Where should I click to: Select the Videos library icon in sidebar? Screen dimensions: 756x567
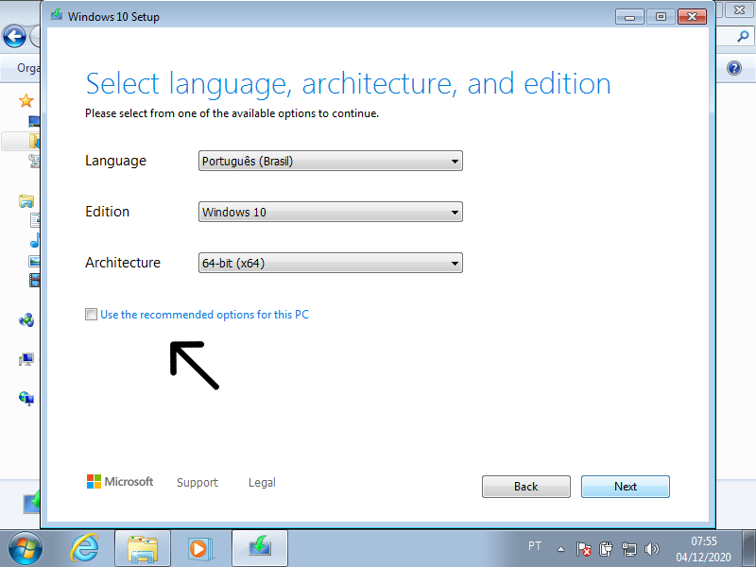point(35,280)
